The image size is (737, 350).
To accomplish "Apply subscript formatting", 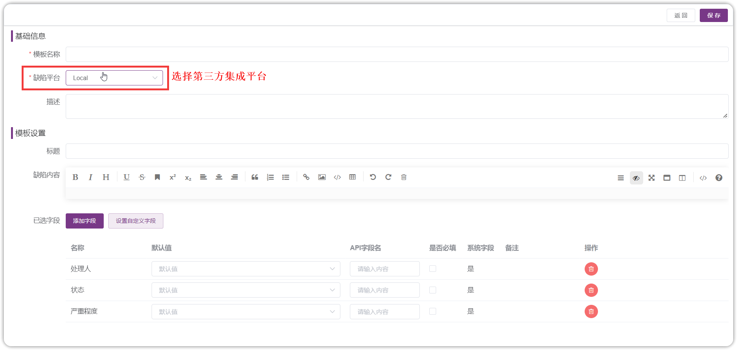I will pos(188,177).
